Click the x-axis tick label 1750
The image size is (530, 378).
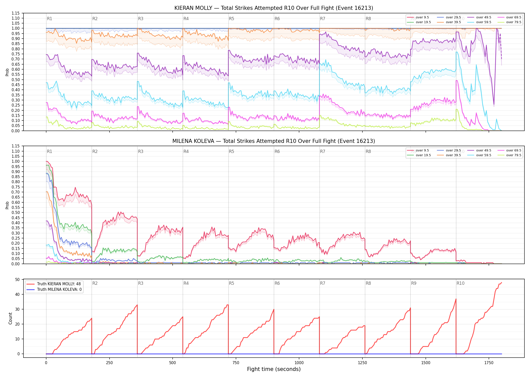point(489,363)
